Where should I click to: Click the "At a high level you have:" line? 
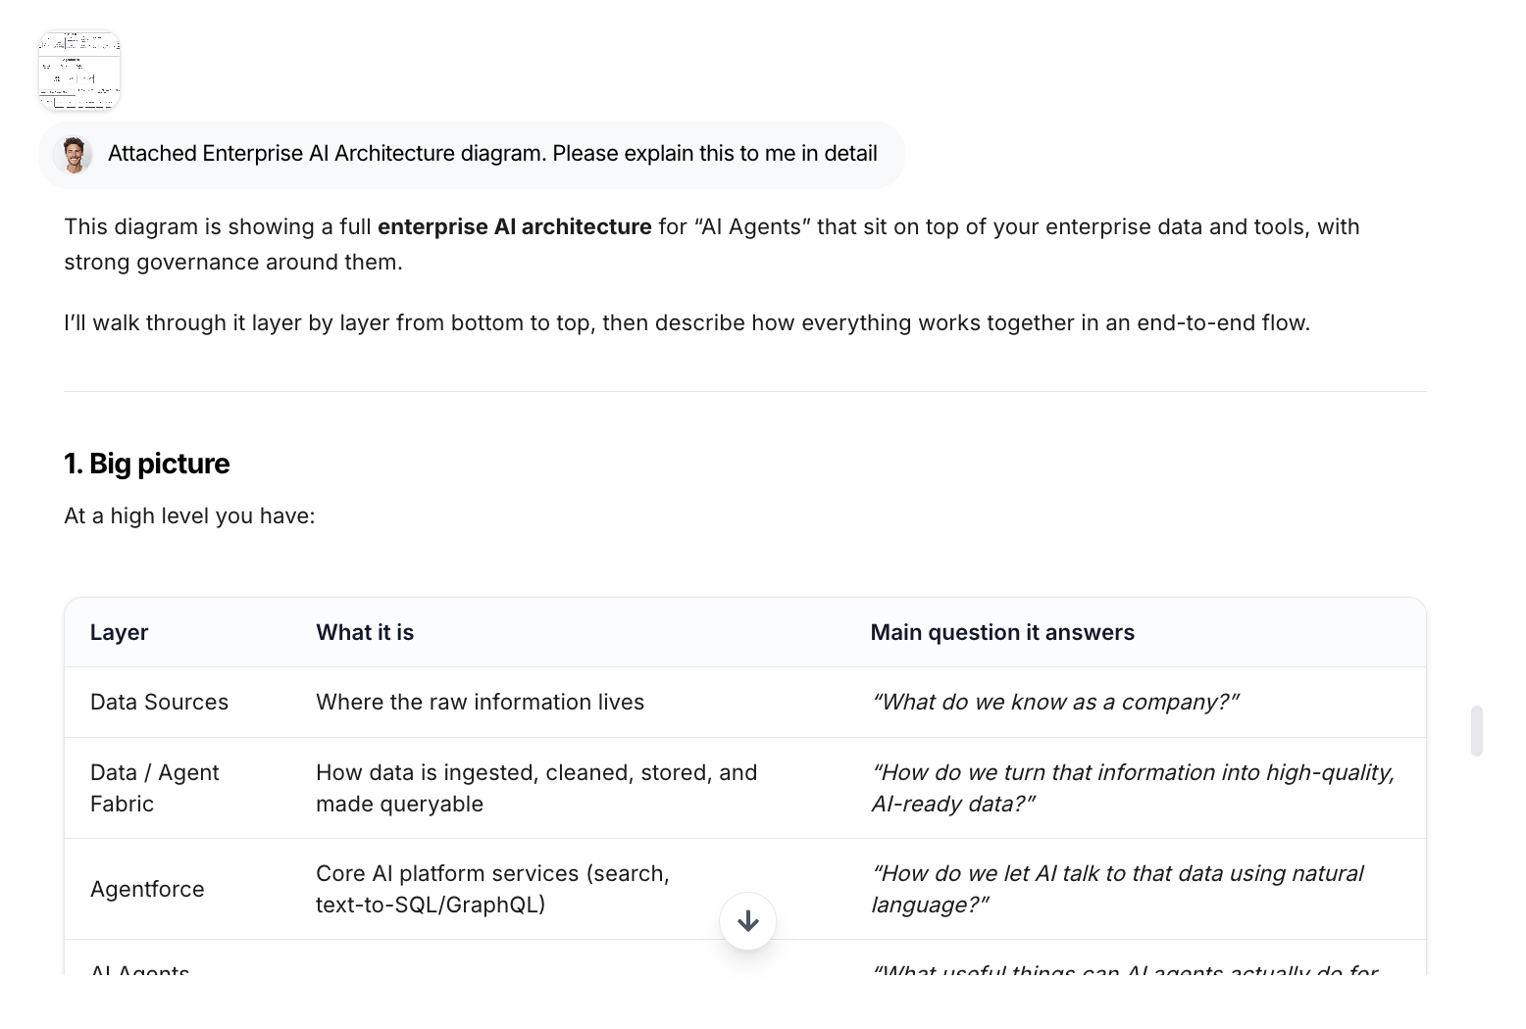point(189,515)
